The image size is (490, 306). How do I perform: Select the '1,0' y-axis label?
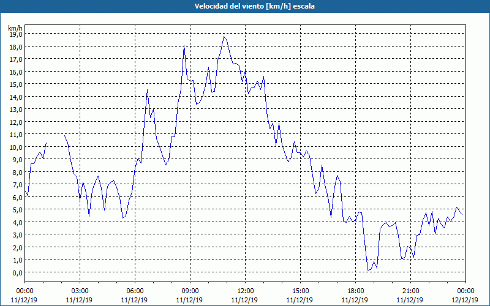click(x=17, y=259)
